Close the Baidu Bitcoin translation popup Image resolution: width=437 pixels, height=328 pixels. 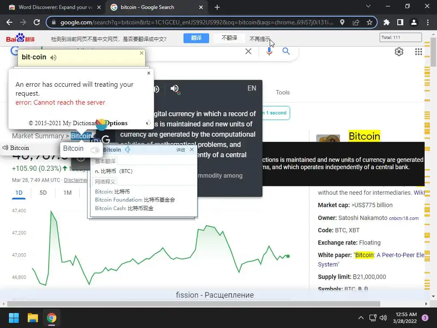tap(192, 150)
